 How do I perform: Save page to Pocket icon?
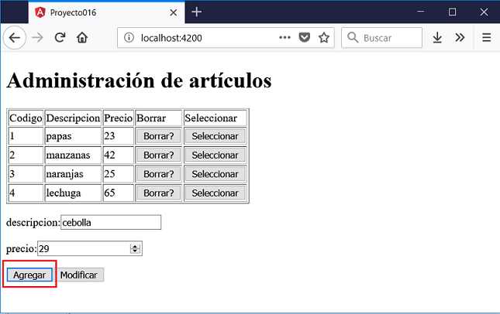304,38
